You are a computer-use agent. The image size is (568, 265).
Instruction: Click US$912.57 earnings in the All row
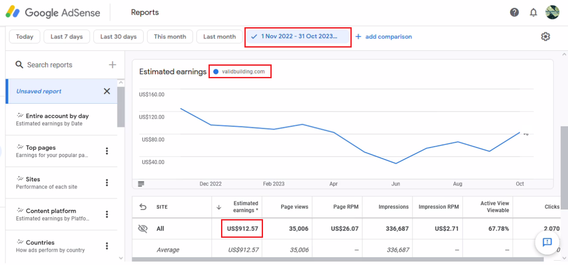pos(242,229)
